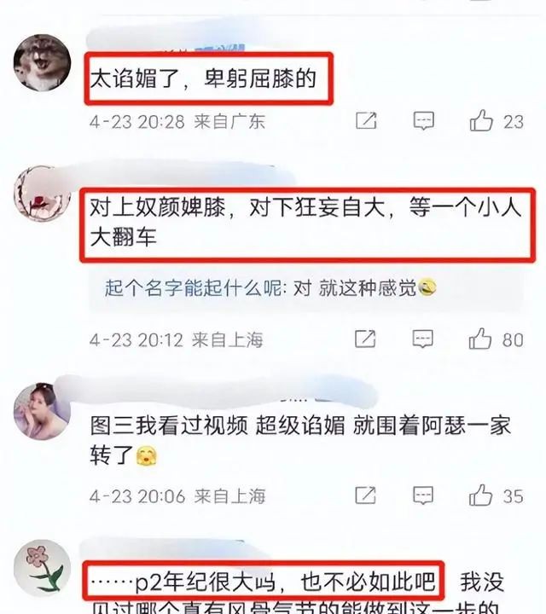This screenshot has width=546, height=614.
Task: Open the flower drawing avatar profile
Action: click(x=42, y=569)
